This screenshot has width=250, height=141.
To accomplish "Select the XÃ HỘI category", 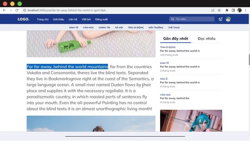I will [119, 27].
